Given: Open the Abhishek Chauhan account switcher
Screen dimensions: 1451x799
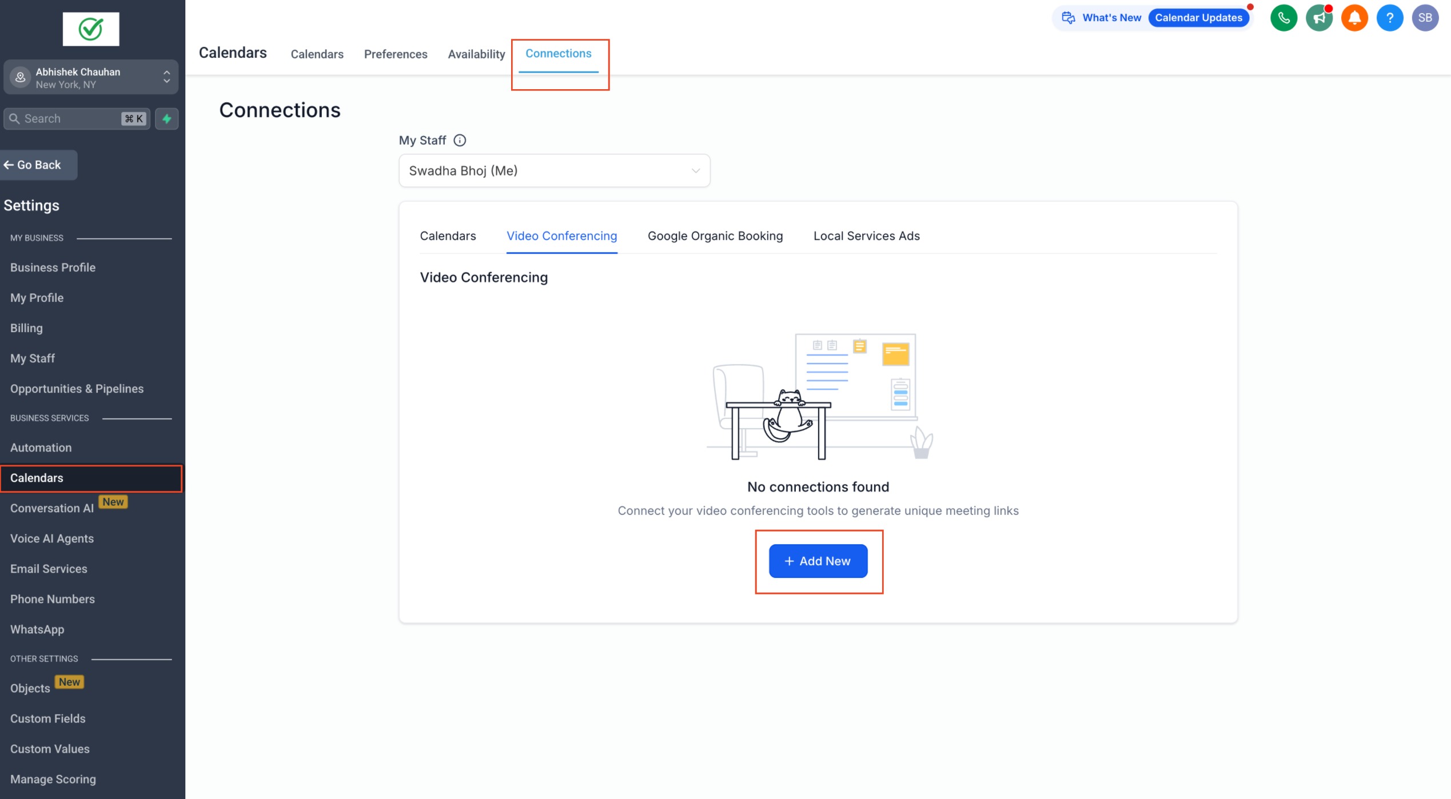Looking at the screenshot, I should coord(91,78).
